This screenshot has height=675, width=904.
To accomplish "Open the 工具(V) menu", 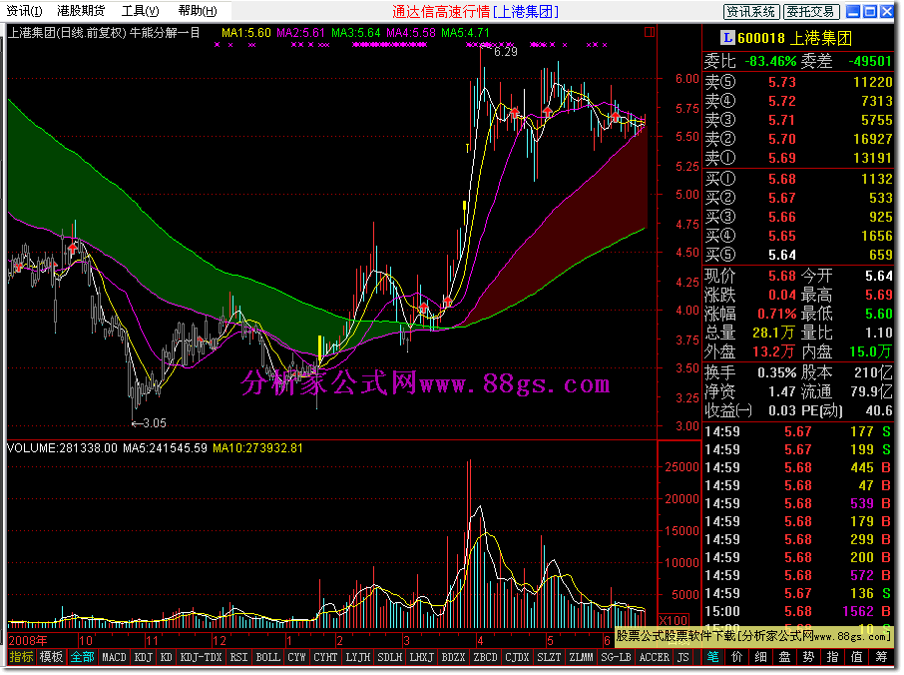I will click(140, 11).
